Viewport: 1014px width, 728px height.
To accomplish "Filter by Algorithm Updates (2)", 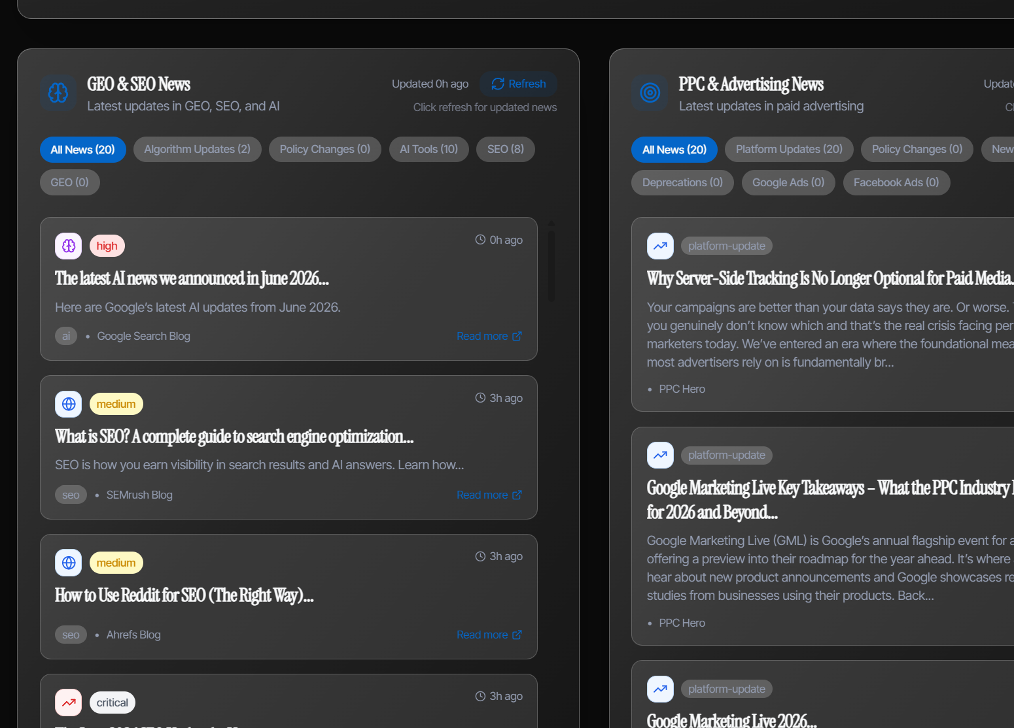I will (198, 149).
